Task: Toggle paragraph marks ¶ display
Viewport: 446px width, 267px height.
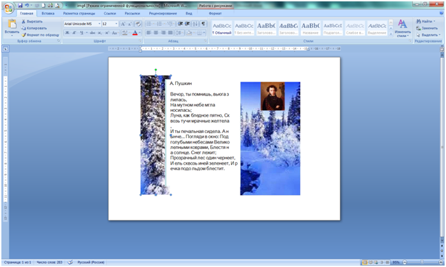Action: [203, 24]
